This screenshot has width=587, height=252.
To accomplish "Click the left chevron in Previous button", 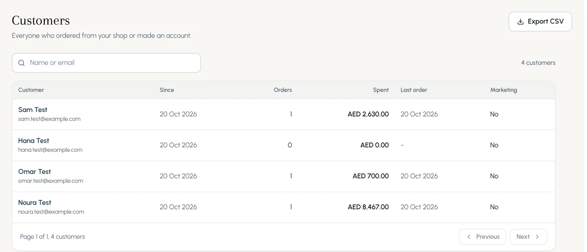I will 469,237.
